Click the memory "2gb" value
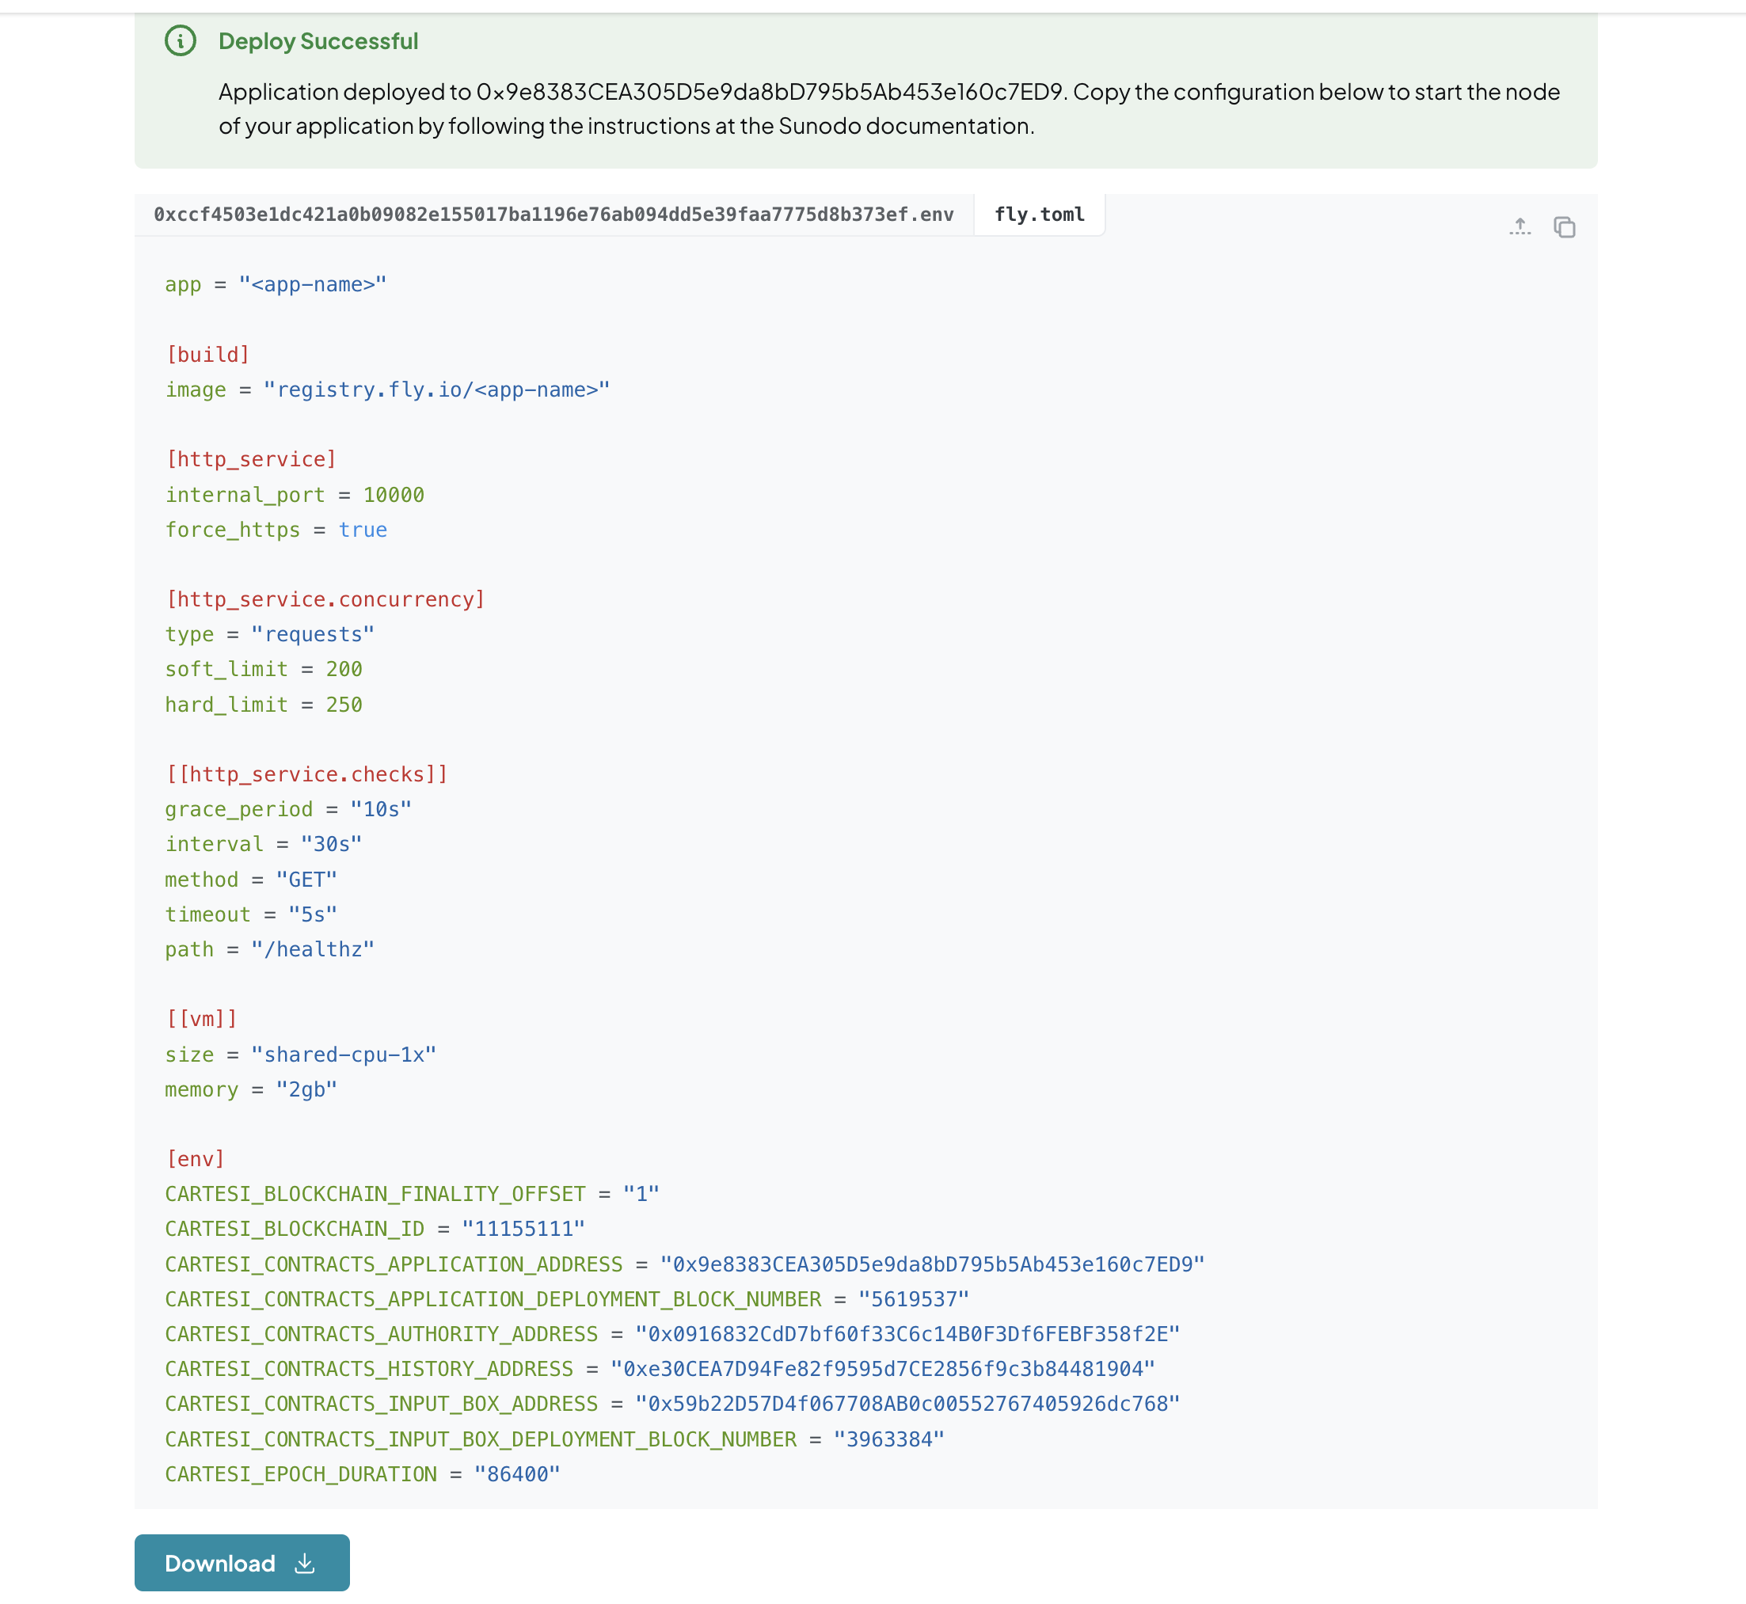Screen dimensions: 1746x1604 [306, 1089]
